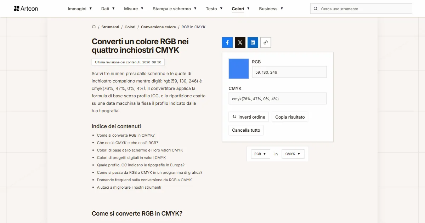Expand the Testo menu arrow
The height and width of the screenshot is (223, 425).
(x=221, y=8)
